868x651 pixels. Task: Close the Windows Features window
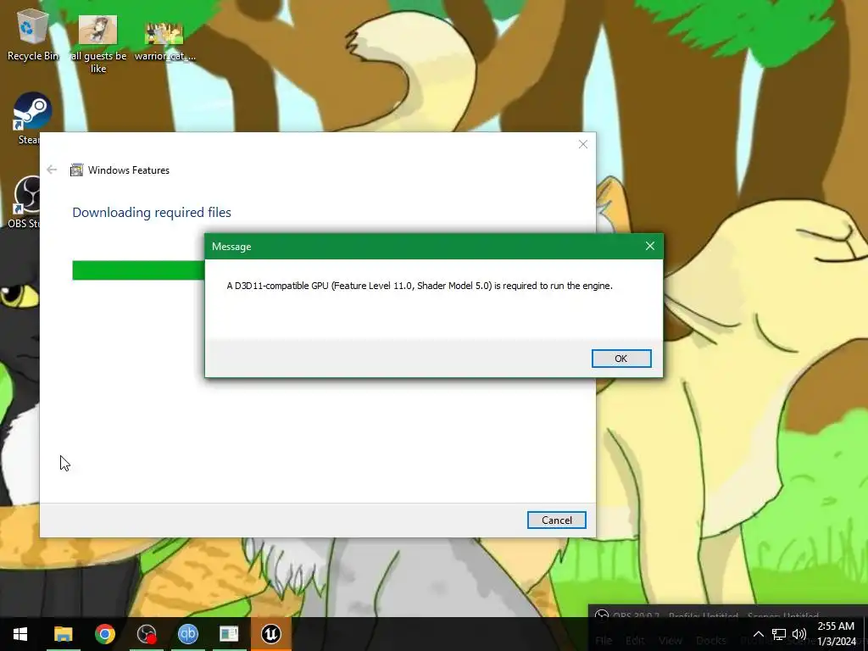coord(583,144)
